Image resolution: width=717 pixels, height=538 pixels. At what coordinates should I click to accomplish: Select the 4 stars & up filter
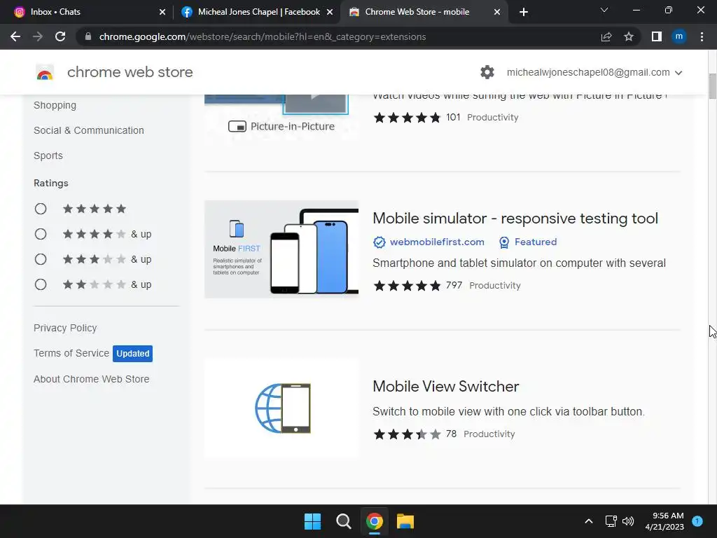(41, 234)
